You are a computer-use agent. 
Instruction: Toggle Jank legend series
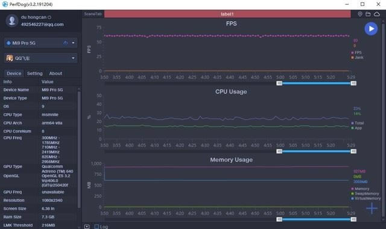point(357,57)
